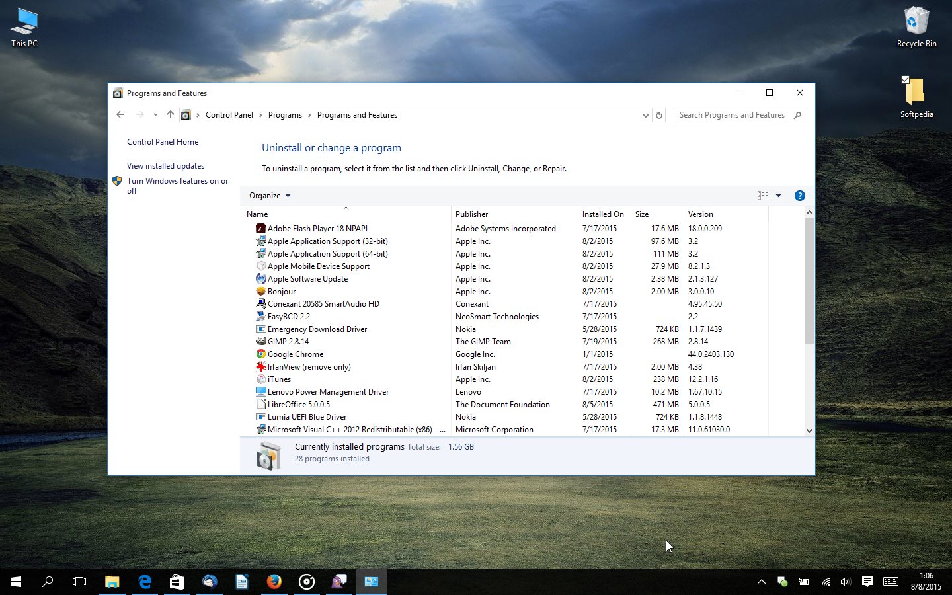The width and height of the screenshot is (952, 595).
Task: Select the Lenovo Power Management Driver icon
Action: click(x=260, y=391)
